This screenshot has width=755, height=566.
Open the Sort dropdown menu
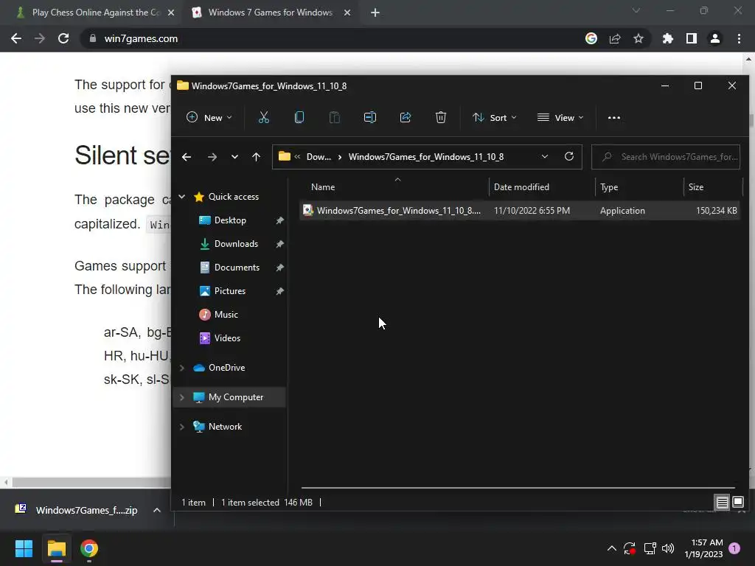(495, 117)
